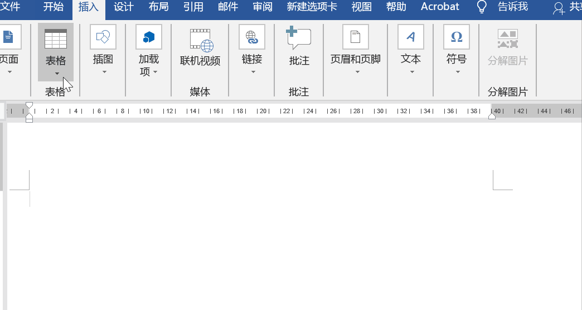The height and width of the screenshot is (310, 582).
Task: Select the 插入 ribbon tab
Action: (x=88, y=7)
